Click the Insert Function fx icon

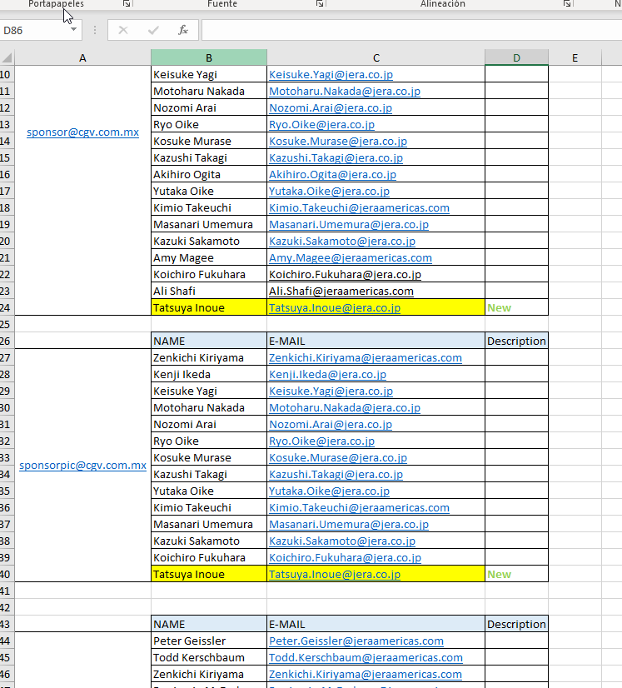(183, 30)
